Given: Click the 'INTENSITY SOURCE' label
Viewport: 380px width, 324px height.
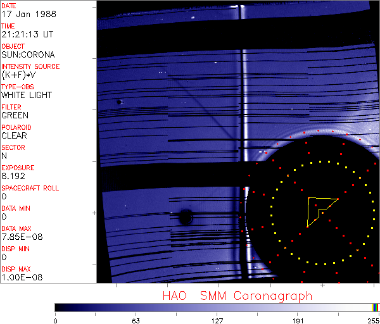Looking at the screenshot, I should tap(30, 66).
